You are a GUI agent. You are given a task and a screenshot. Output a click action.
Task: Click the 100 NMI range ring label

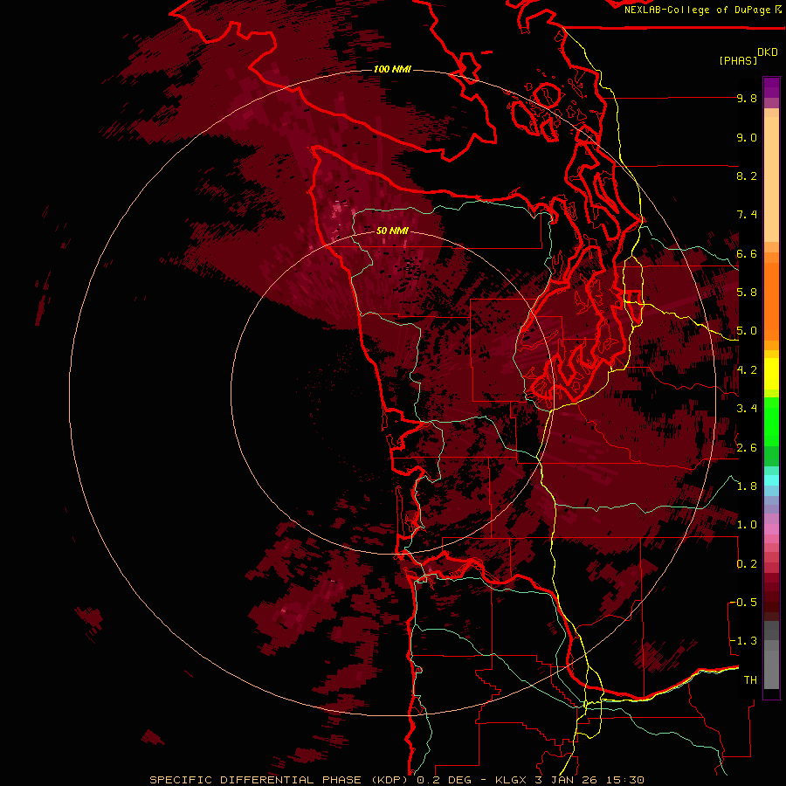click(x=392, y=69)
